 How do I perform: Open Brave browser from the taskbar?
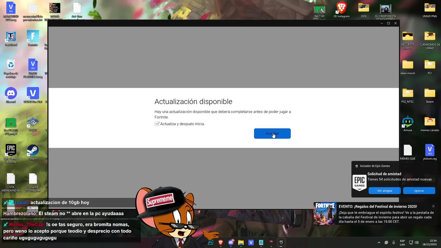point(221,242)
